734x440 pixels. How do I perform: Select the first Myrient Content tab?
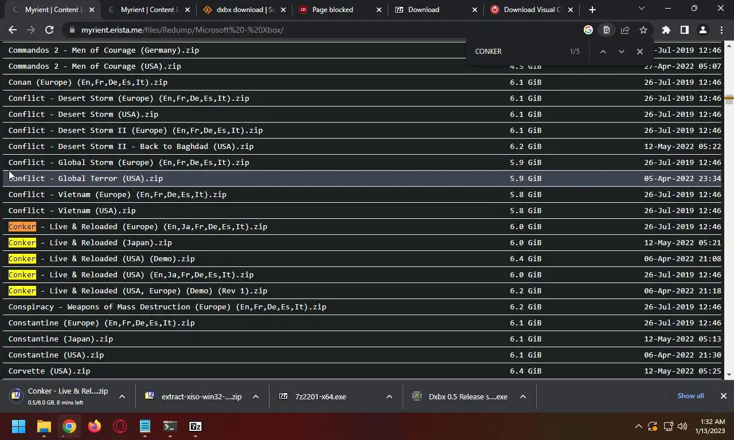[x=54, y=10]
